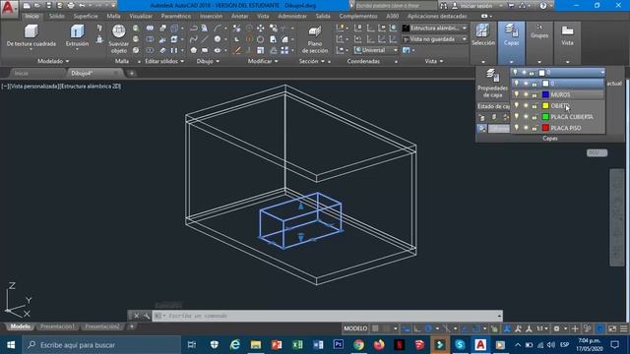
Task: Open the Visualizar ribbon tab
Action: [141, 16]
